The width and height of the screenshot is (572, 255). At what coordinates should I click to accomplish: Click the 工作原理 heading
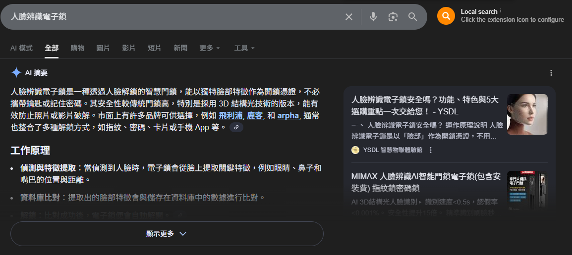click(30, 150)
